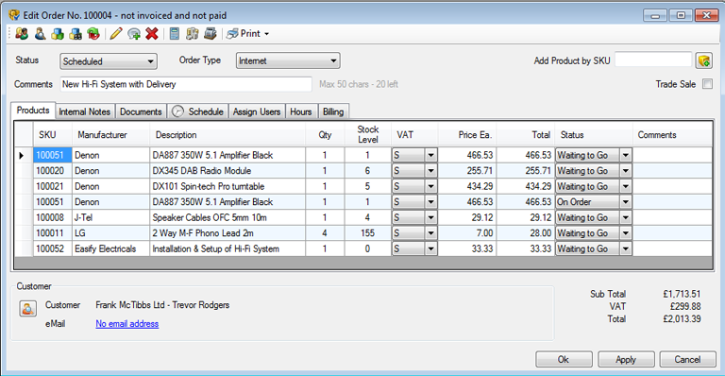Click the pencil edit icon
725x376 pixels.
tap(116, 34)
